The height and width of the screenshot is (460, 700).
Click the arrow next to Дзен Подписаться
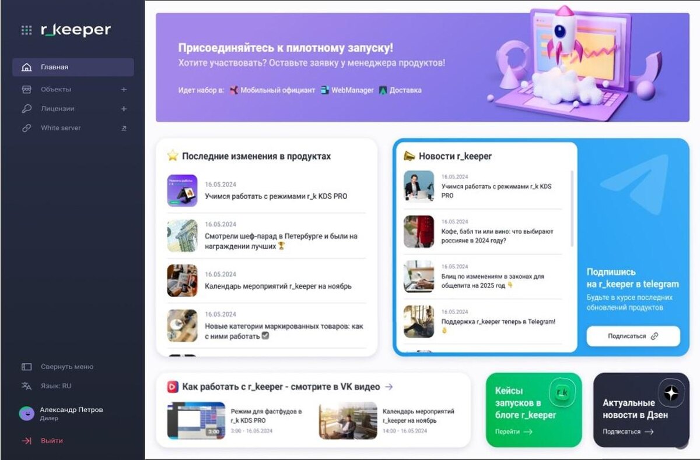(x=649, y=432)
